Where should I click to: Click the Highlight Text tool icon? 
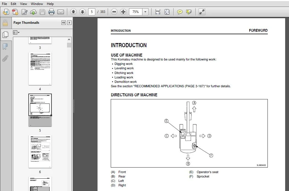189,12
